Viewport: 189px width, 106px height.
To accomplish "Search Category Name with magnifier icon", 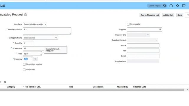I will pyautogui.click(x=56, y=38).
